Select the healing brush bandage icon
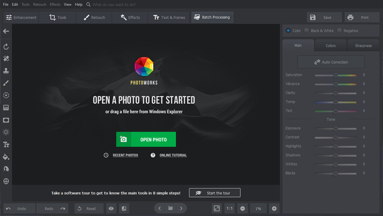383x216 pixels. 6,58
